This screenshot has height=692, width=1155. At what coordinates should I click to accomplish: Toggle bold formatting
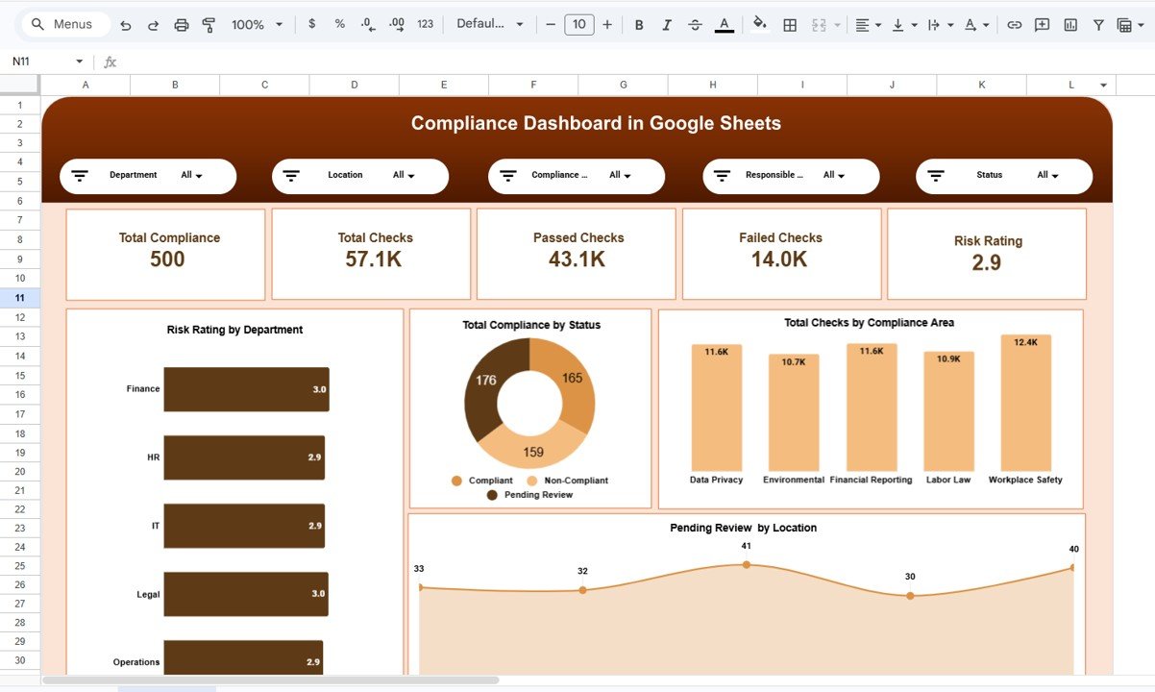click(x=639, y=24)
